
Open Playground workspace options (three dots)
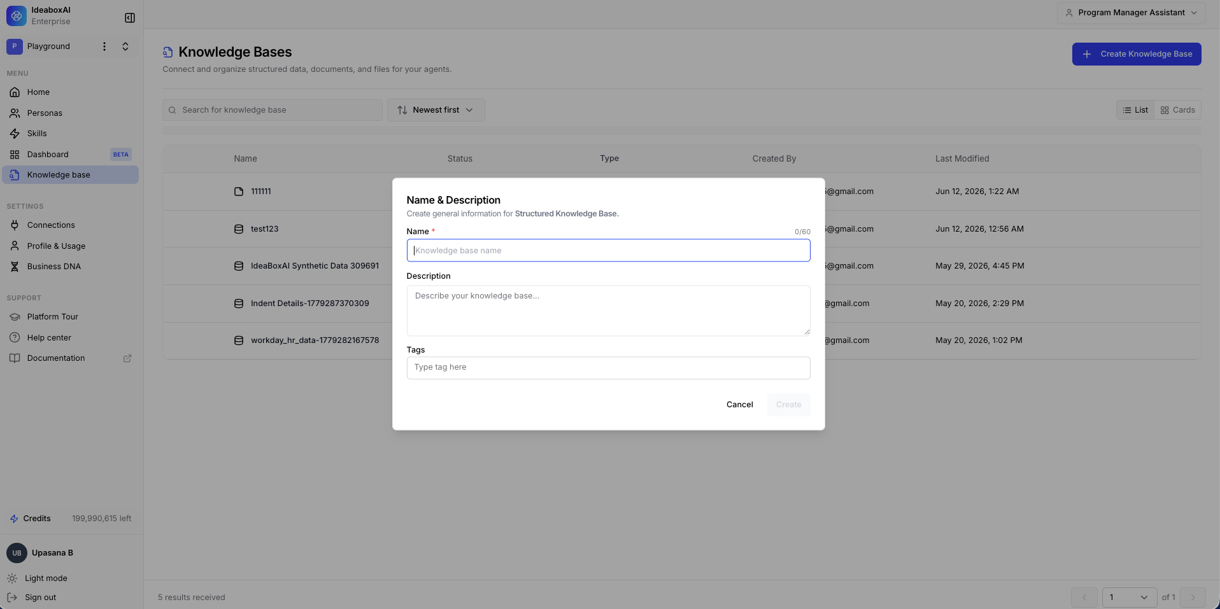(104, 46)
